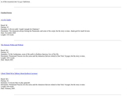
Task: Click the Cardassians summary line
Action: point(30,54)
